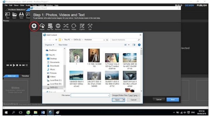Viewport: 210px width, 117px height.
Task: Click the Remove icon in wizard toolbar
Action: pyautogui.click(x=58, y=26)
